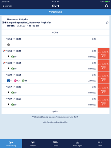
Task: Tap shopping cart for 17:27 departure
Action: click(104, 102)
